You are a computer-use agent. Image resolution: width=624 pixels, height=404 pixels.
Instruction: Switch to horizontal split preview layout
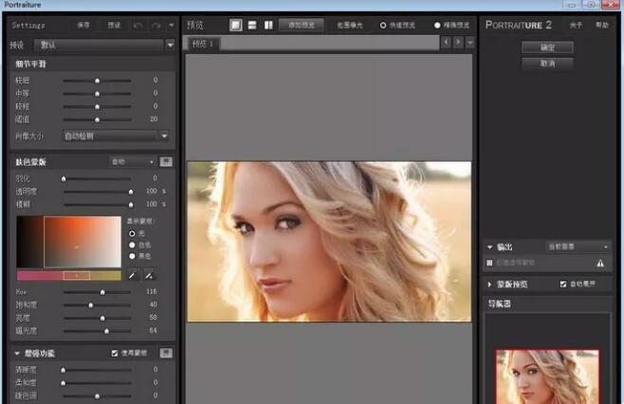[x=251, y=25]
